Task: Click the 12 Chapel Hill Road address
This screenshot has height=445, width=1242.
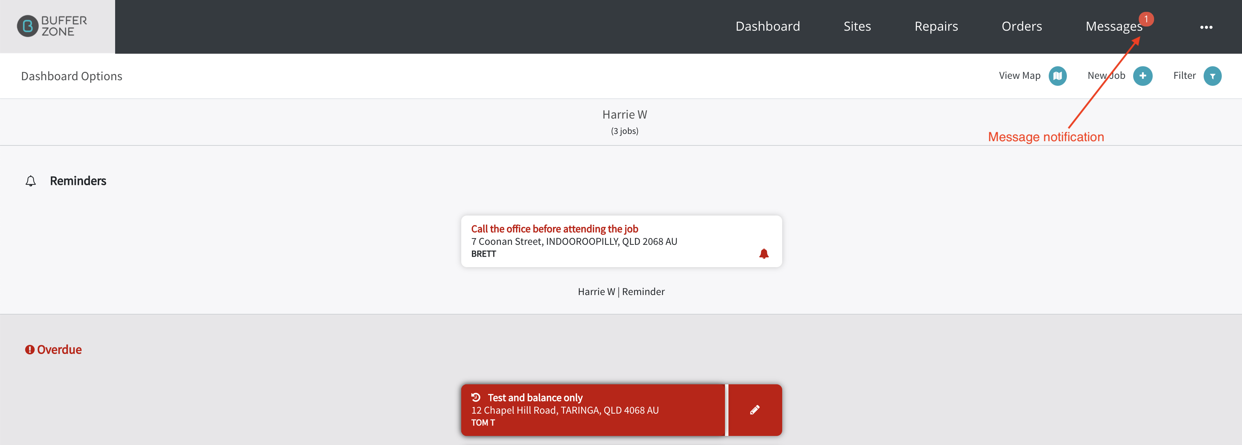Action: click(564, 410)
